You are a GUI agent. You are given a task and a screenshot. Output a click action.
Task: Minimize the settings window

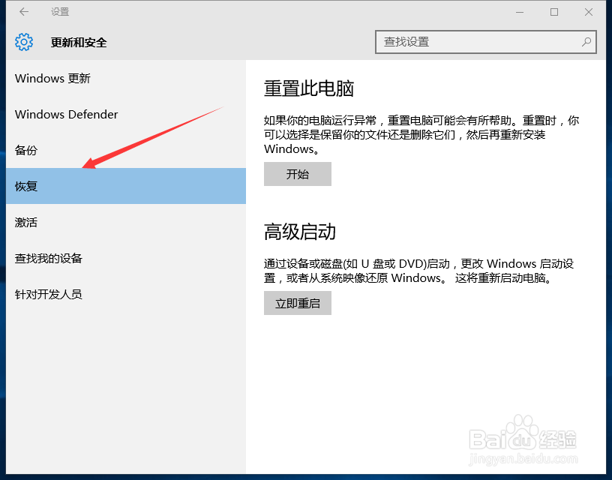[x=520, y=12]
